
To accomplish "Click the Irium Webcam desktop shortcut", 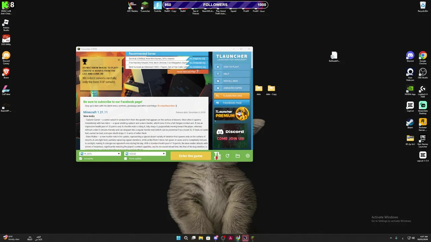I will pos(410,75).
